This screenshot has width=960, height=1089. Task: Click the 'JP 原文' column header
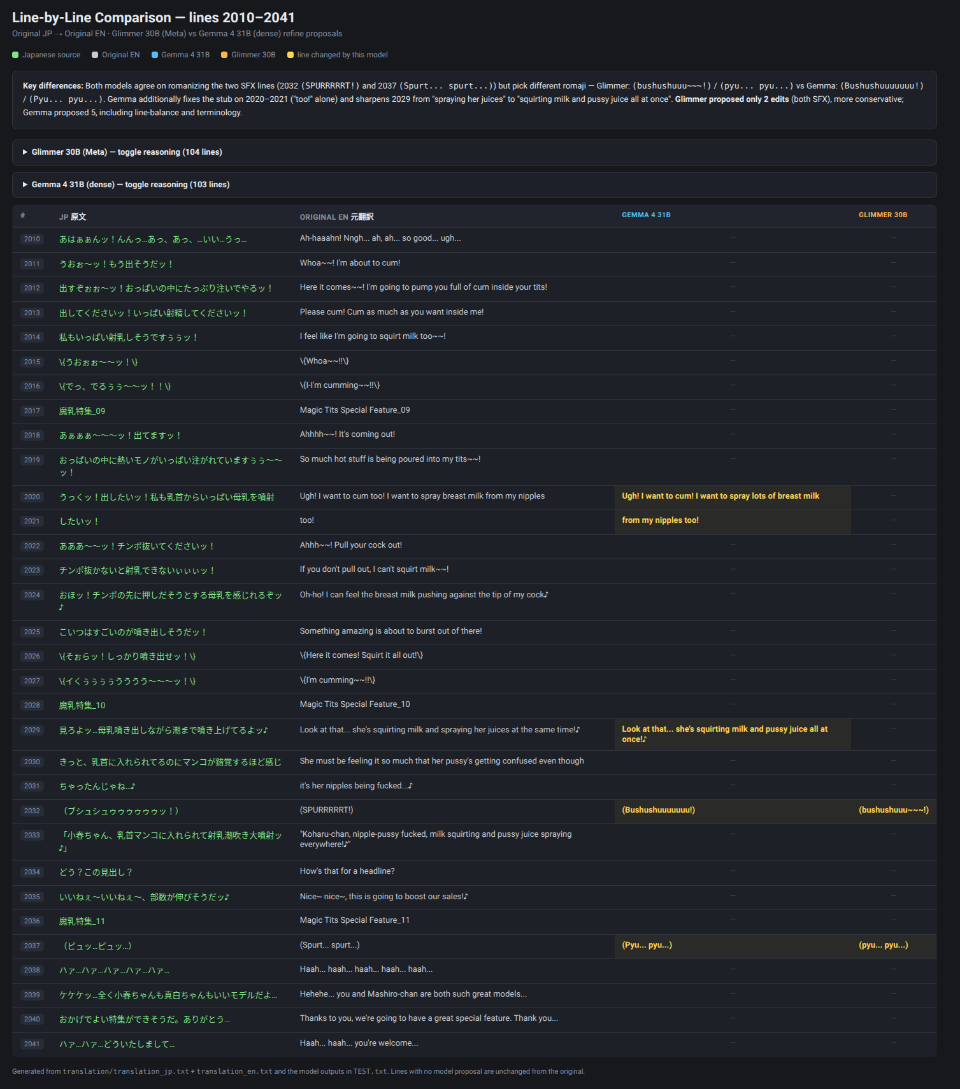click(73, 217)
